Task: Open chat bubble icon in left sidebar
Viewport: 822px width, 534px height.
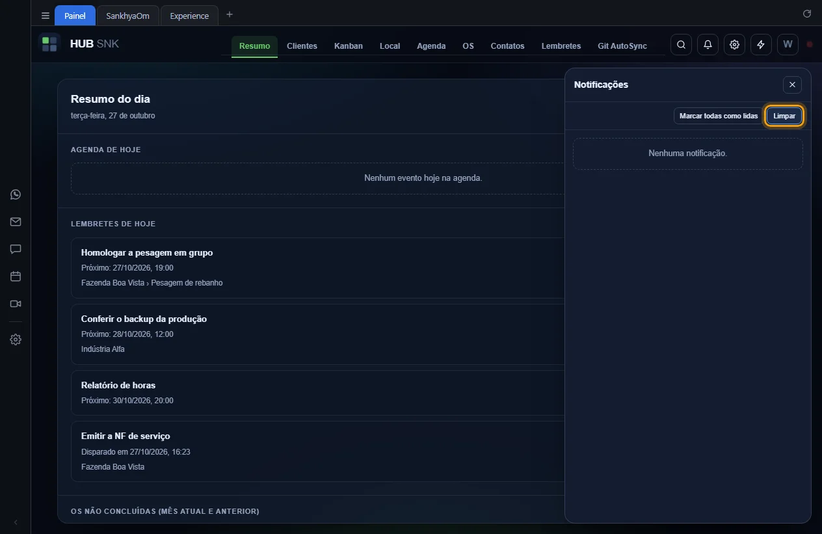Action: pyautogui.click(x=16, y=249)
